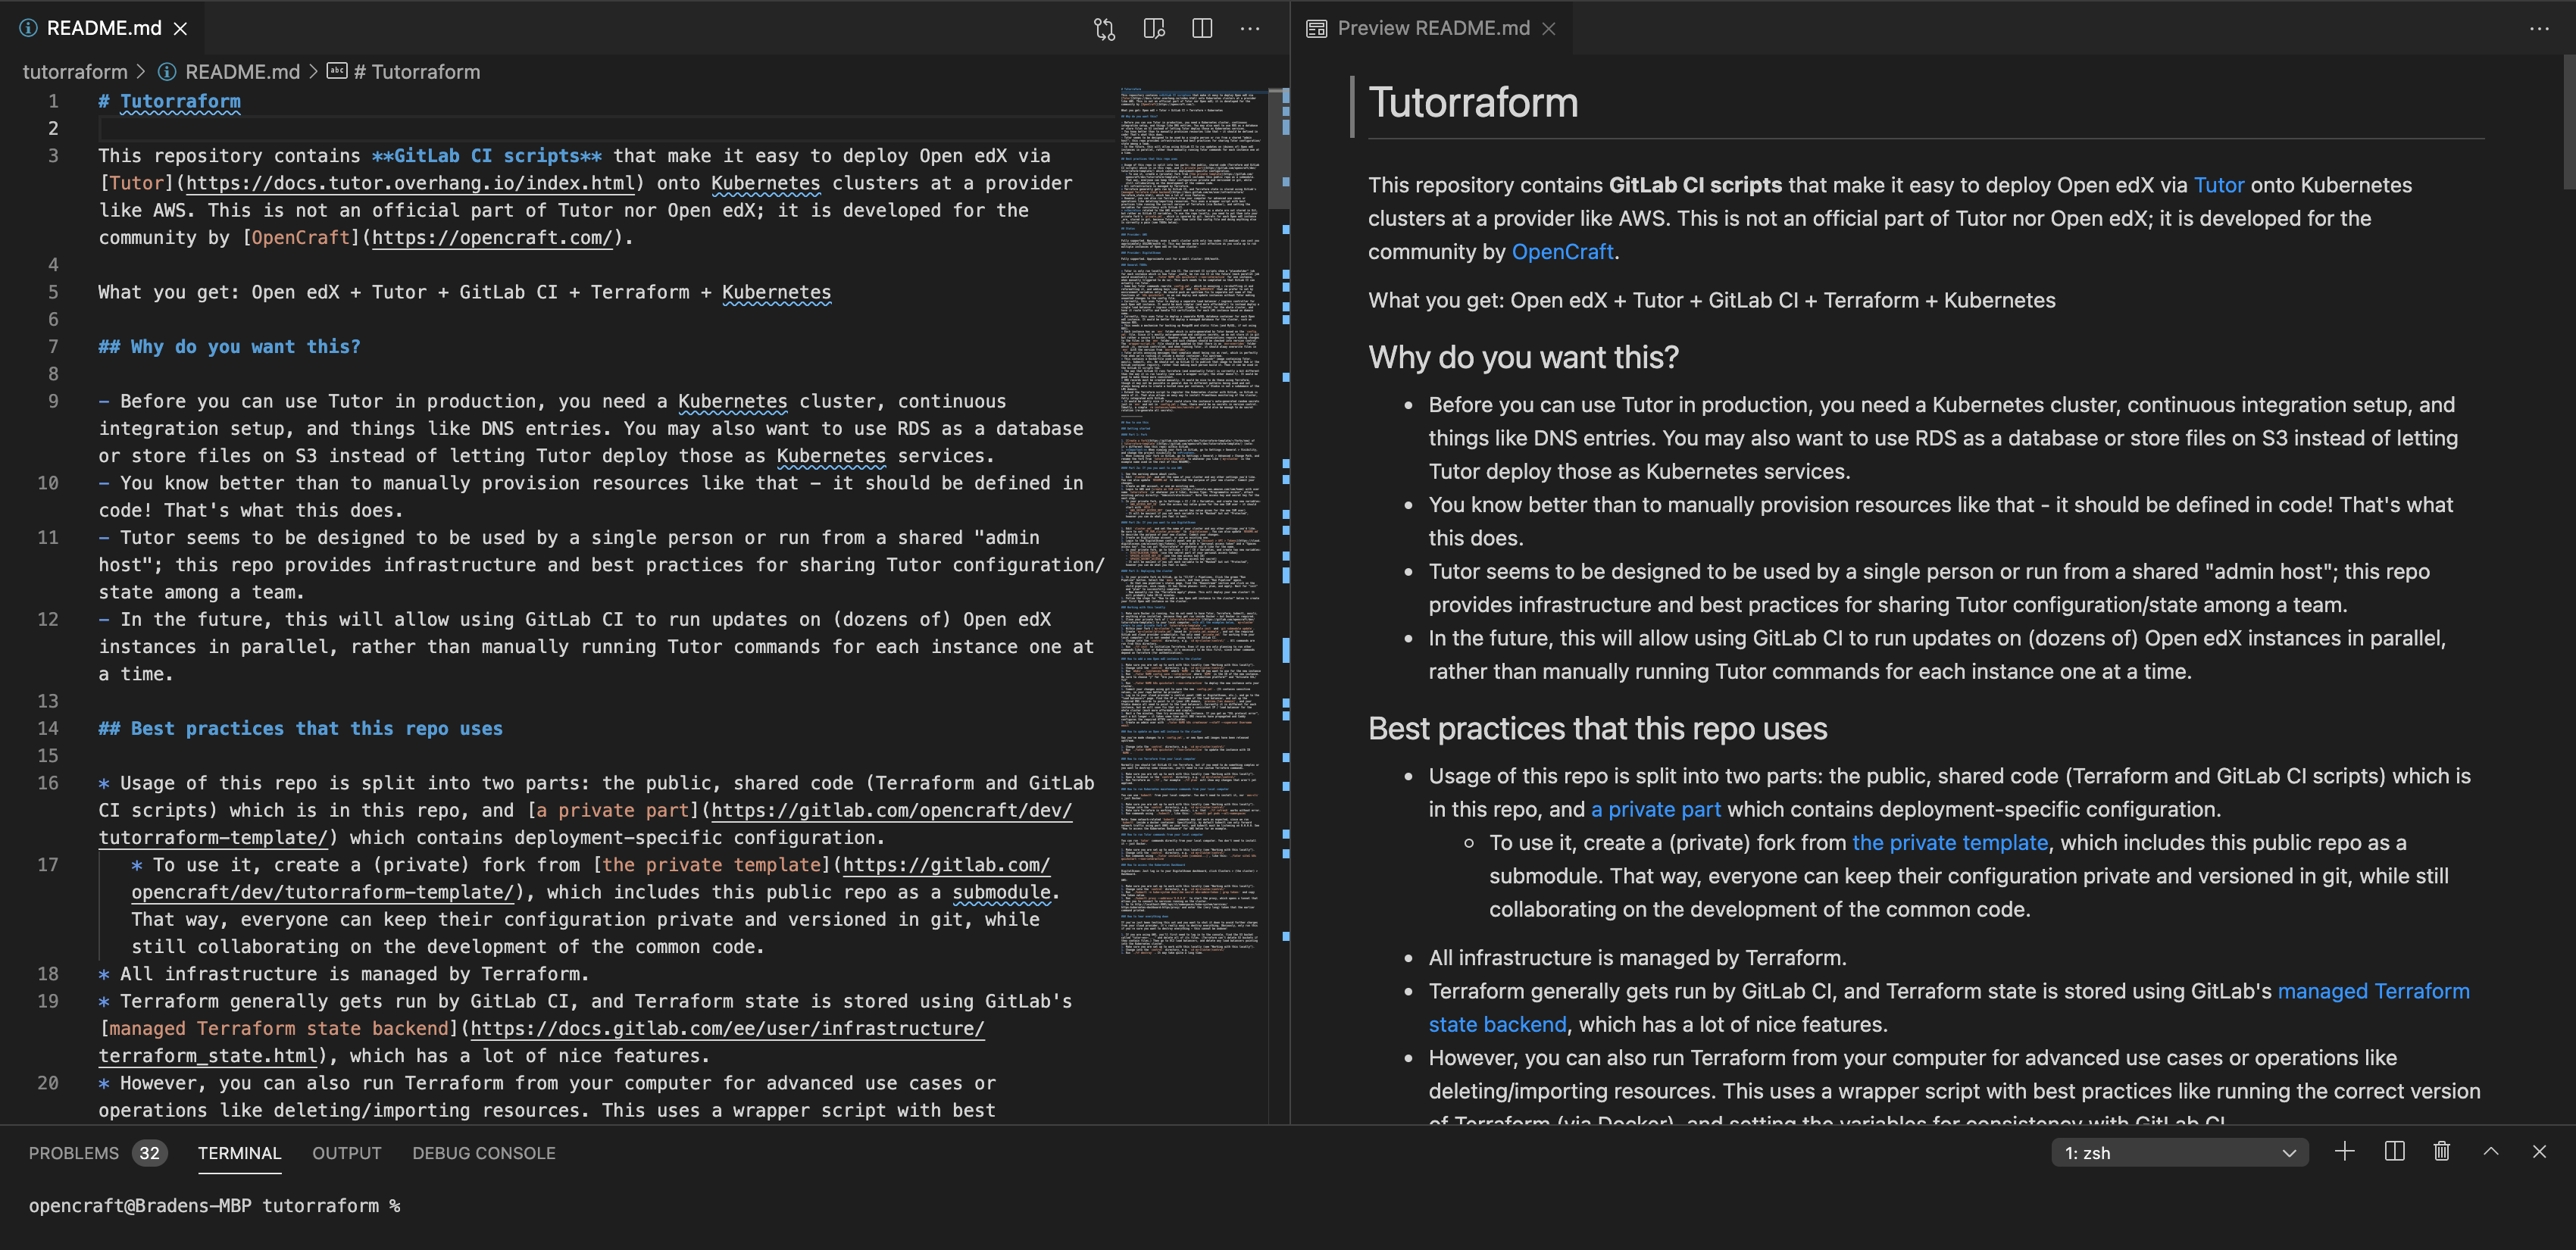Split the README.md editor right
Image resolution: width=2576 pixels, height=1250 pixels.
point(1202,29)
